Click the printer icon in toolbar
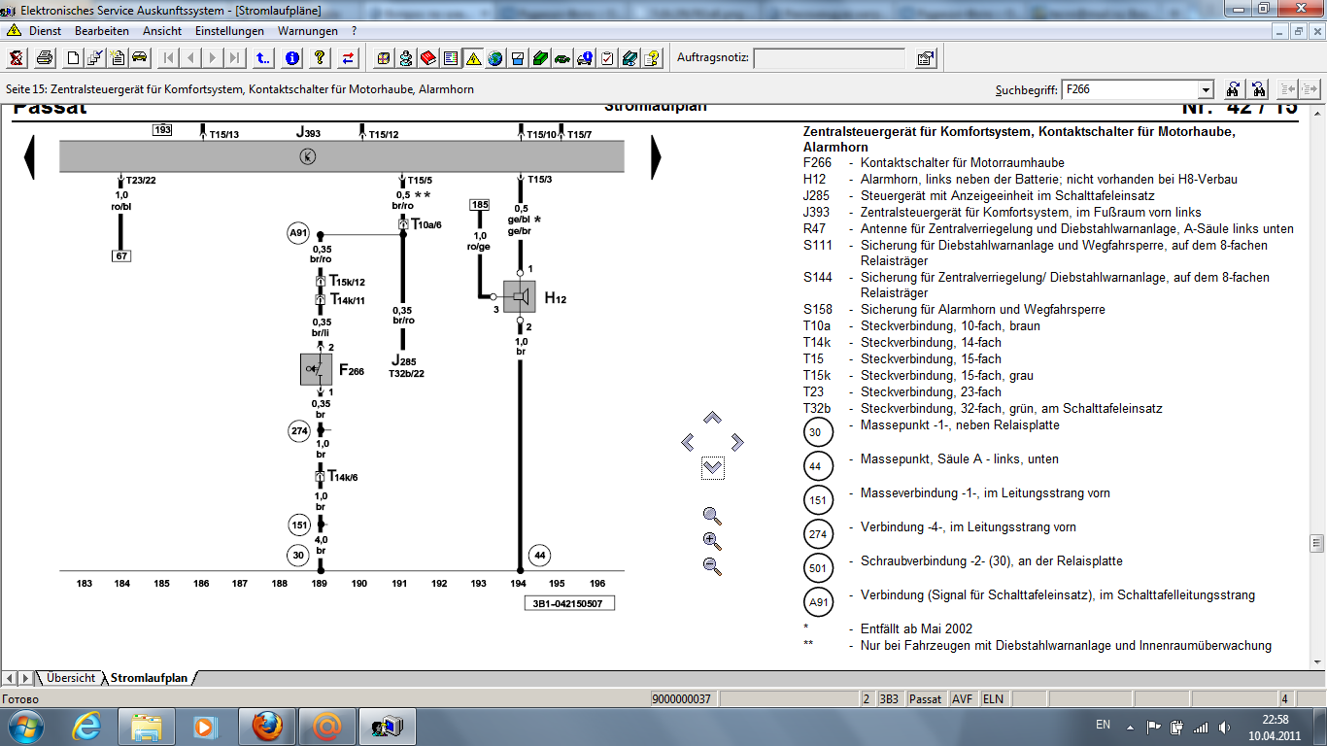 tap(45, 58)
